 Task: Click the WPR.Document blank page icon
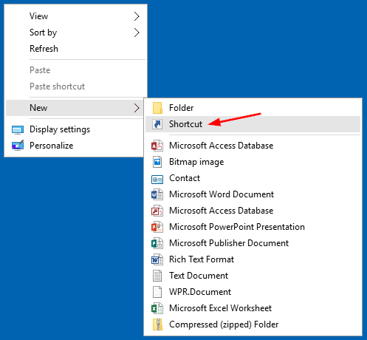pos(157,292)
